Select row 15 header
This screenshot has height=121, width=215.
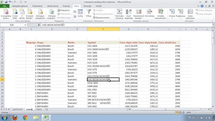click(2, 80)
